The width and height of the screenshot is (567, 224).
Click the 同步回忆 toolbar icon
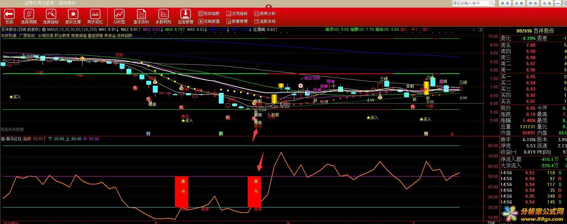click(x=95, y=14)
